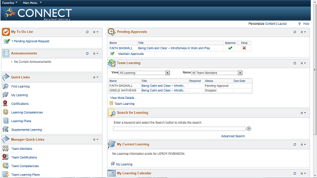Open the Favorites menu

(10, 2)
